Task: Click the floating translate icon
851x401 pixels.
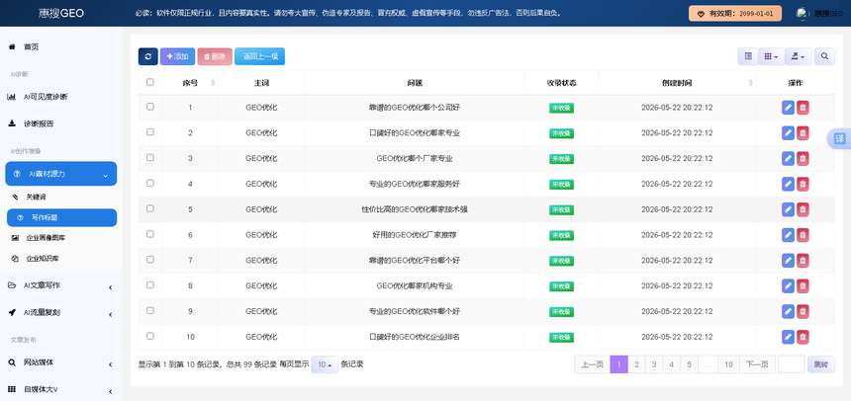Action: [839, 138]
